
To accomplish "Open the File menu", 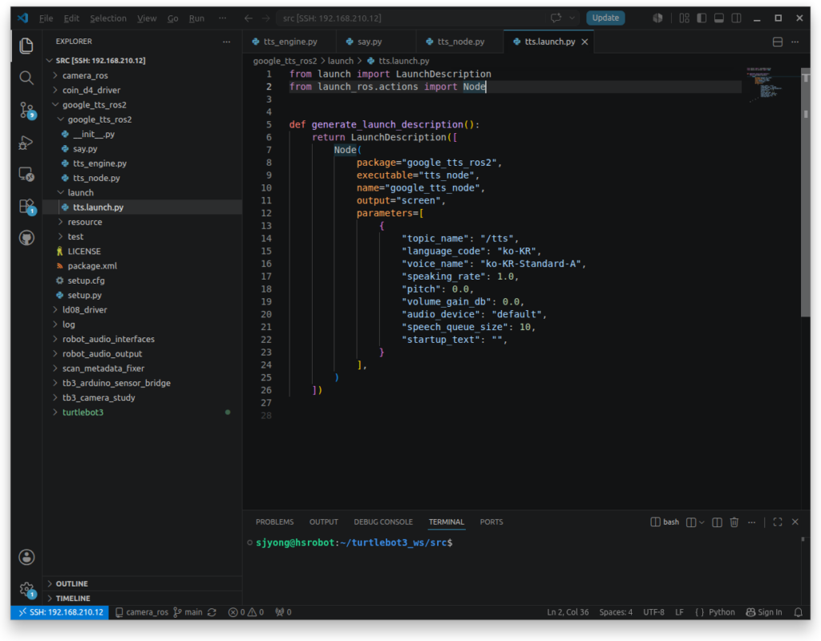I will [x=46, y=18].
